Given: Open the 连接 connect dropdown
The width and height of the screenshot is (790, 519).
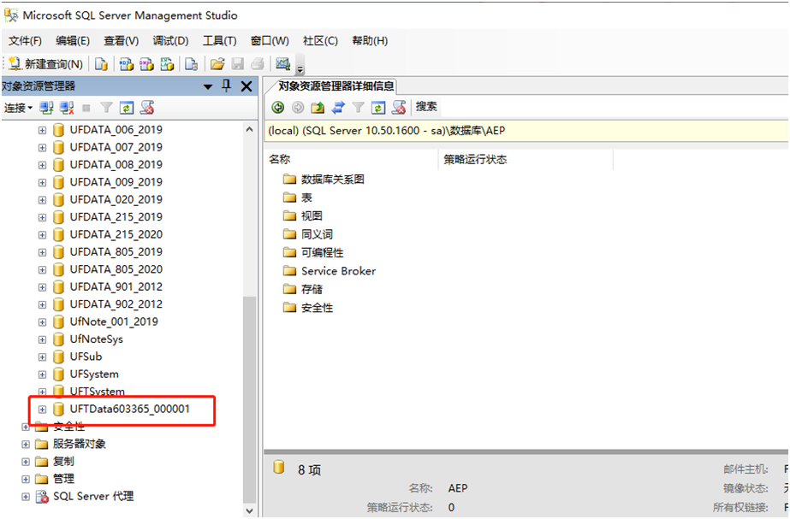Looking at the screenshot, I should point(18,108).
